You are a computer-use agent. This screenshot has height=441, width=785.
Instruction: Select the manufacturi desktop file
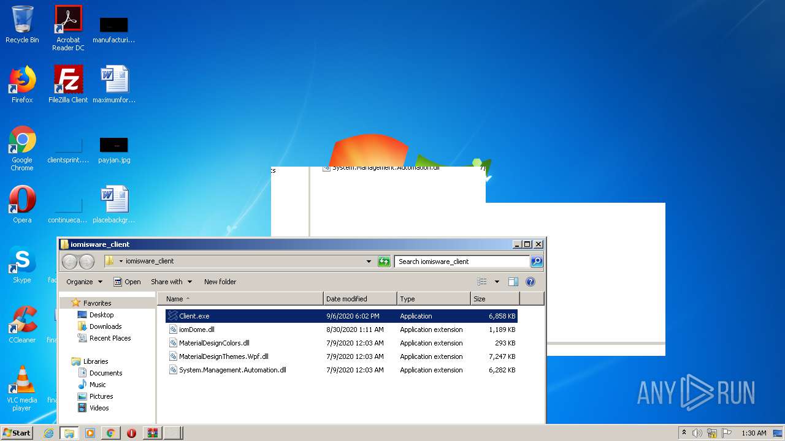click(114, 29)
